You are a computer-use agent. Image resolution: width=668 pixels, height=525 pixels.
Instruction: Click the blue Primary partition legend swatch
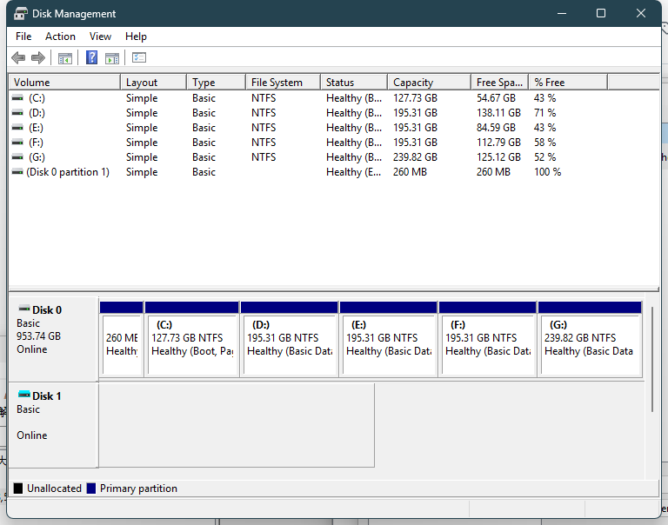click(x=91, y=488)
